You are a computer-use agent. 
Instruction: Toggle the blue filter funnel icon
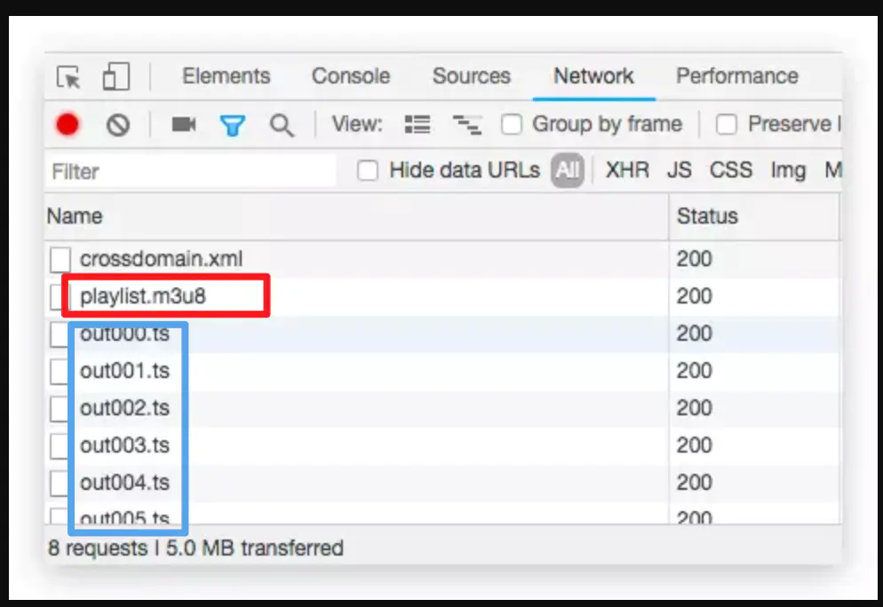[x=233, y=125]
